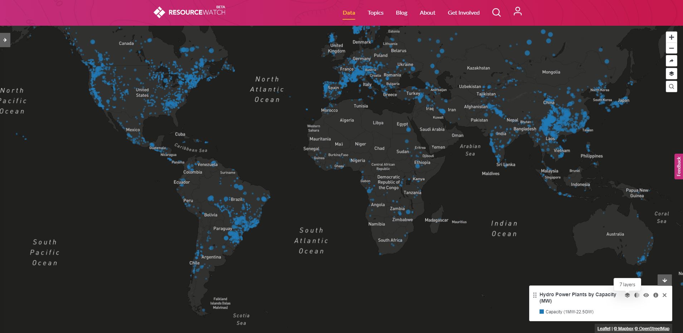This screenshot has height=333, width=683.
Task: Open site search in header
Action: click(496, 13)
